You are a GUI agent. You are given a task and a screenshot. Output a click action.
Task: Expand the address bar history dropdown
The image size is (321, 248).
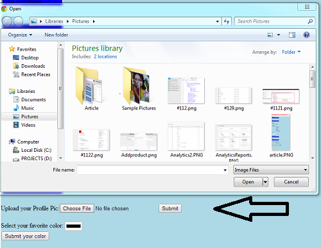pyautogui.click(x=218, y=21)
